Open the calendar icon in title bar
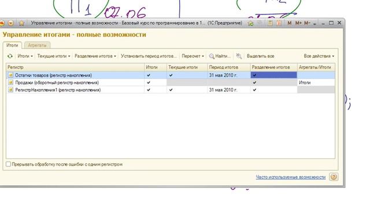 pos(279,23)
